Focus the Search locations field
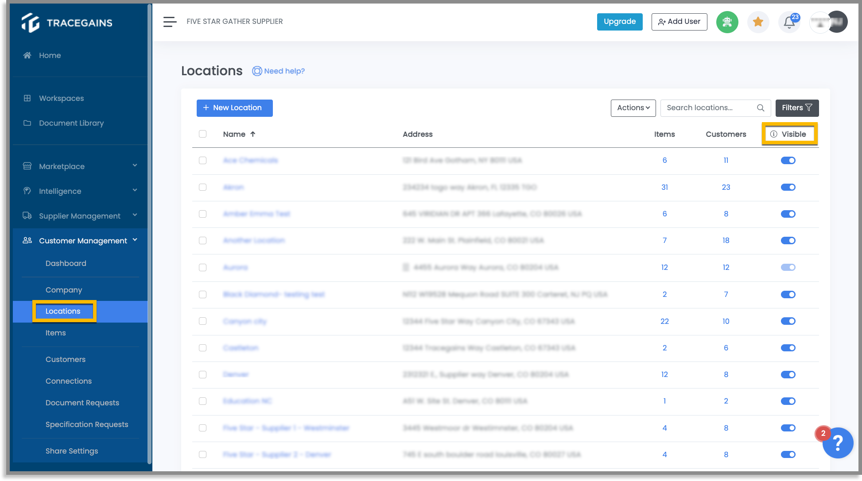The image size is (862, 481). [715, 108]
